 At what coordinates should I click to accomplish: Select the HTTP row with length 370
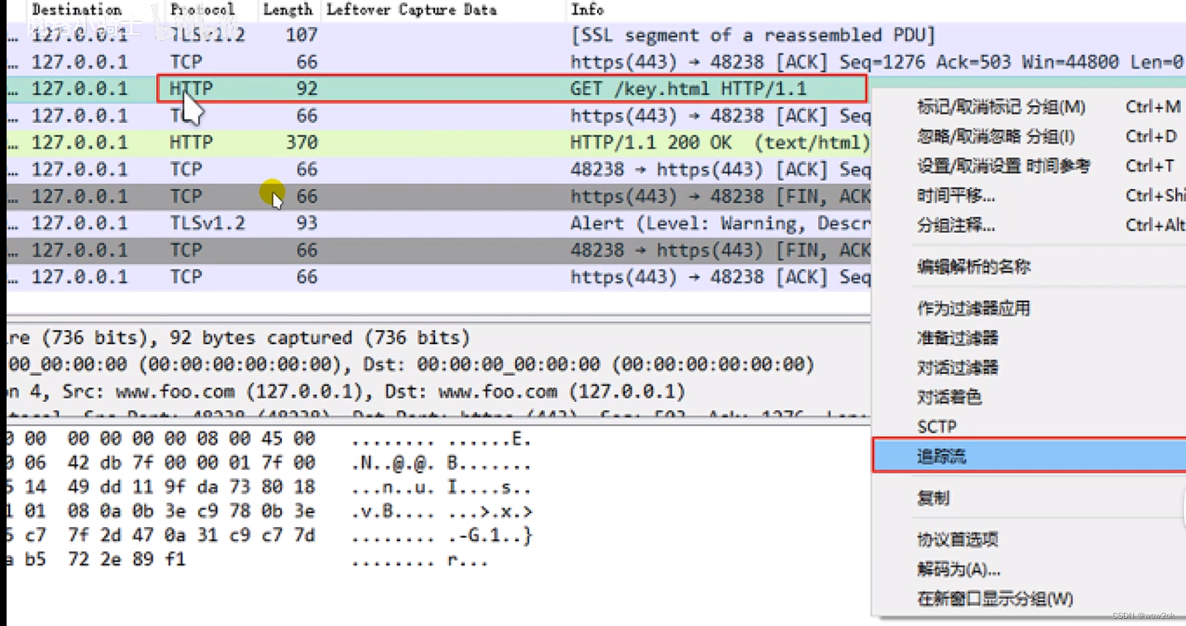438,142
